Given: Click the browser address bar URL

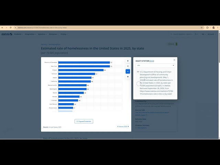Looking at the screenshot, I should tap(42, 27).
